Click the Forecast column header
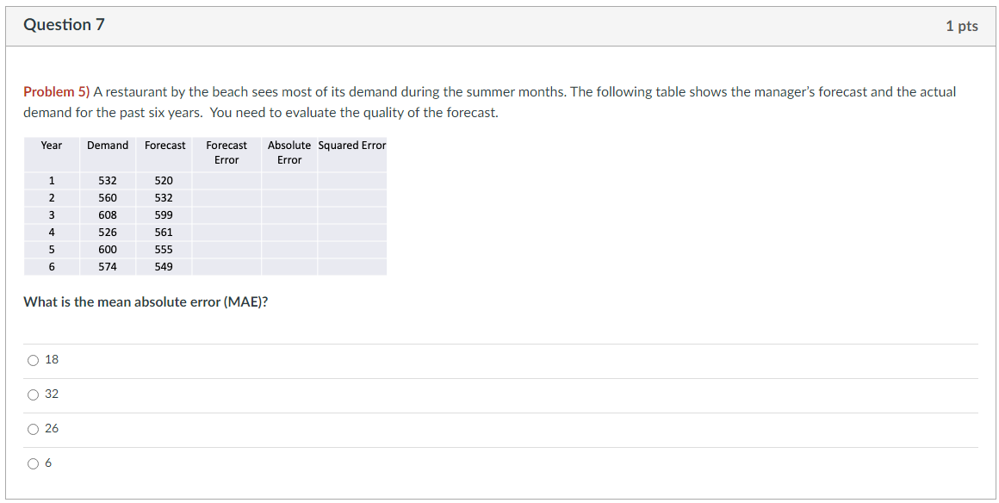The image size is (999, 503). coord(164,146)
